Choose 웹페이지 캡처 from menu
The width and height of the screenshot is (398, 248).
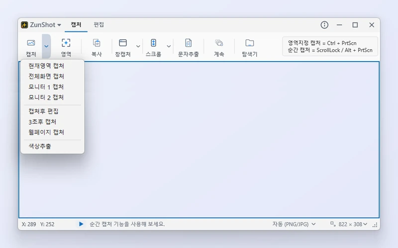click(52, 132)
